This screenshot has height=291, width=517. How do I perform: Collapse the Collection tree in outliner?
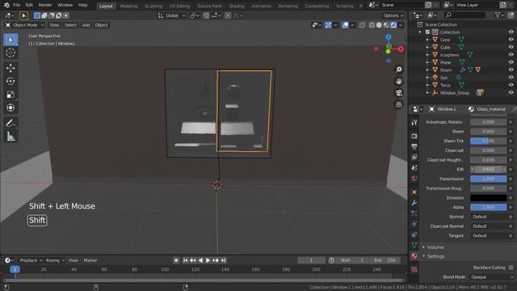tap(420, 32)
